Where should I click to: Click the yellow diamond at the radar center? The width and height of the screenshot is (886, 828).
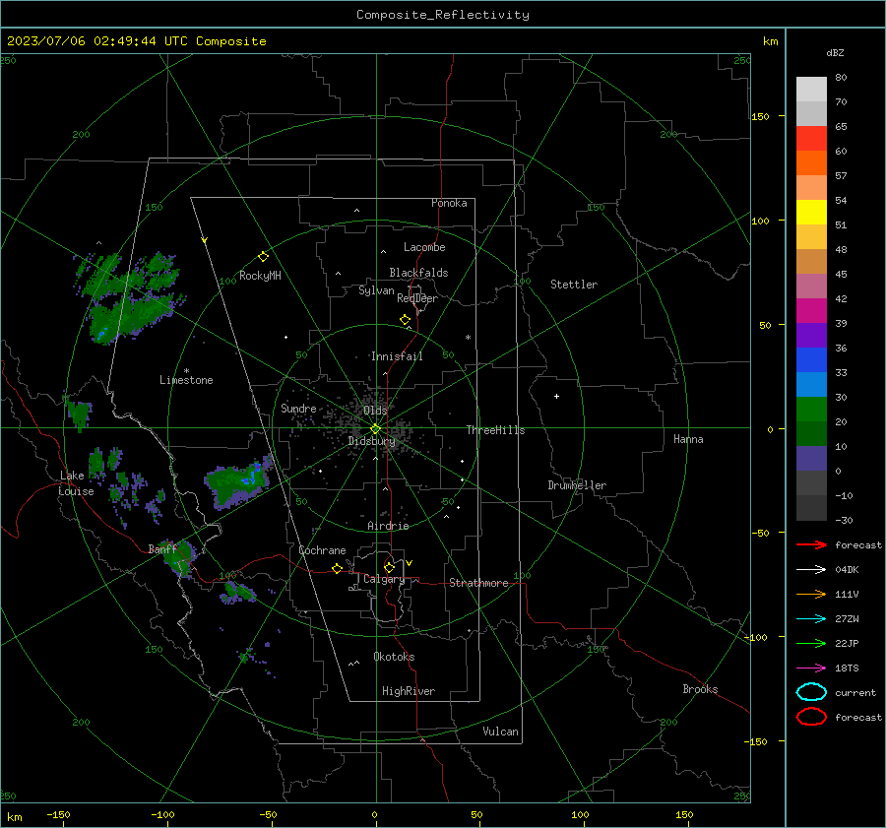pos(375,429)
